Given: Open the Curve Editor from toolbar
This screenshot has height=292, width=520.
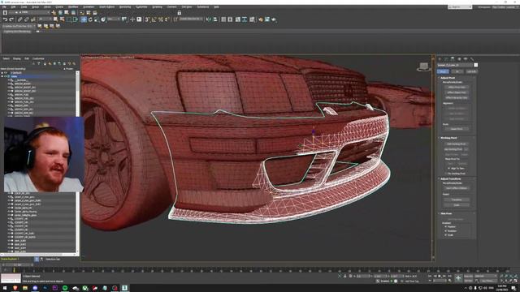Looking at the screenshot, I should [238, 19].
